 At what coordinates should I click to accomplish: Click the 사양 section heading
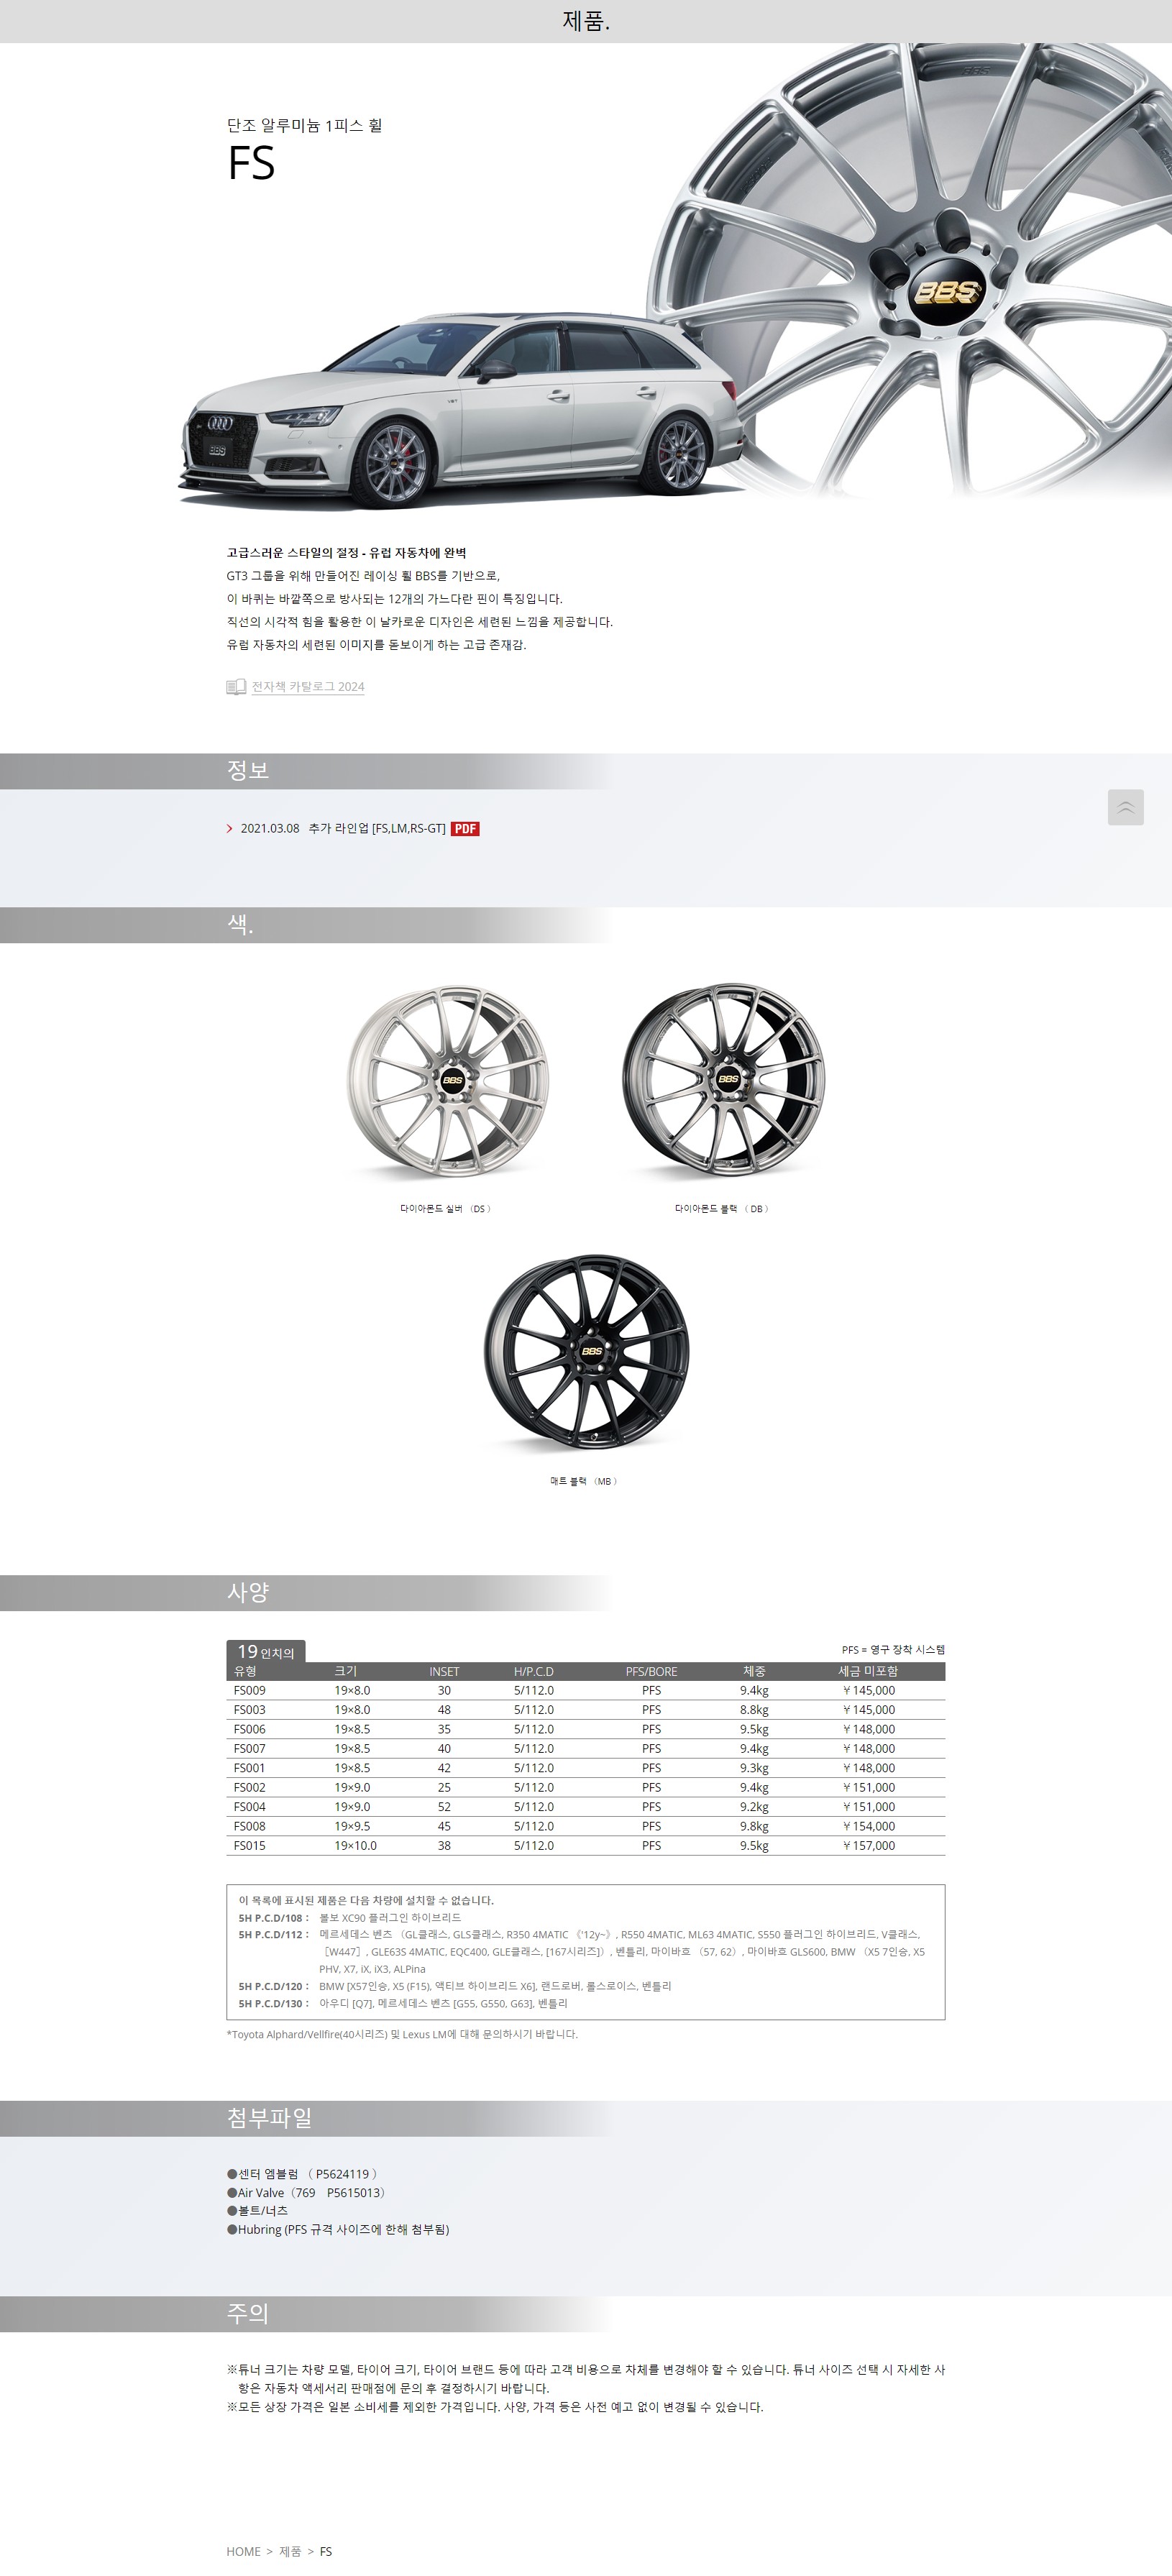pyautogui.click(x=248, y=1592)
